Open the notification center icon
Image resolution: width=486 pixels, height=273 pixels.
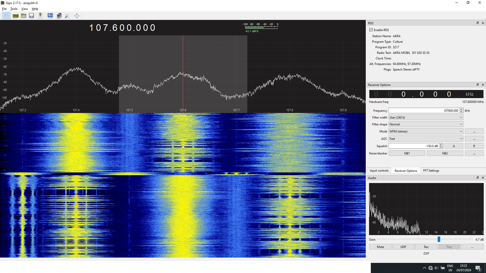[478, 268]
